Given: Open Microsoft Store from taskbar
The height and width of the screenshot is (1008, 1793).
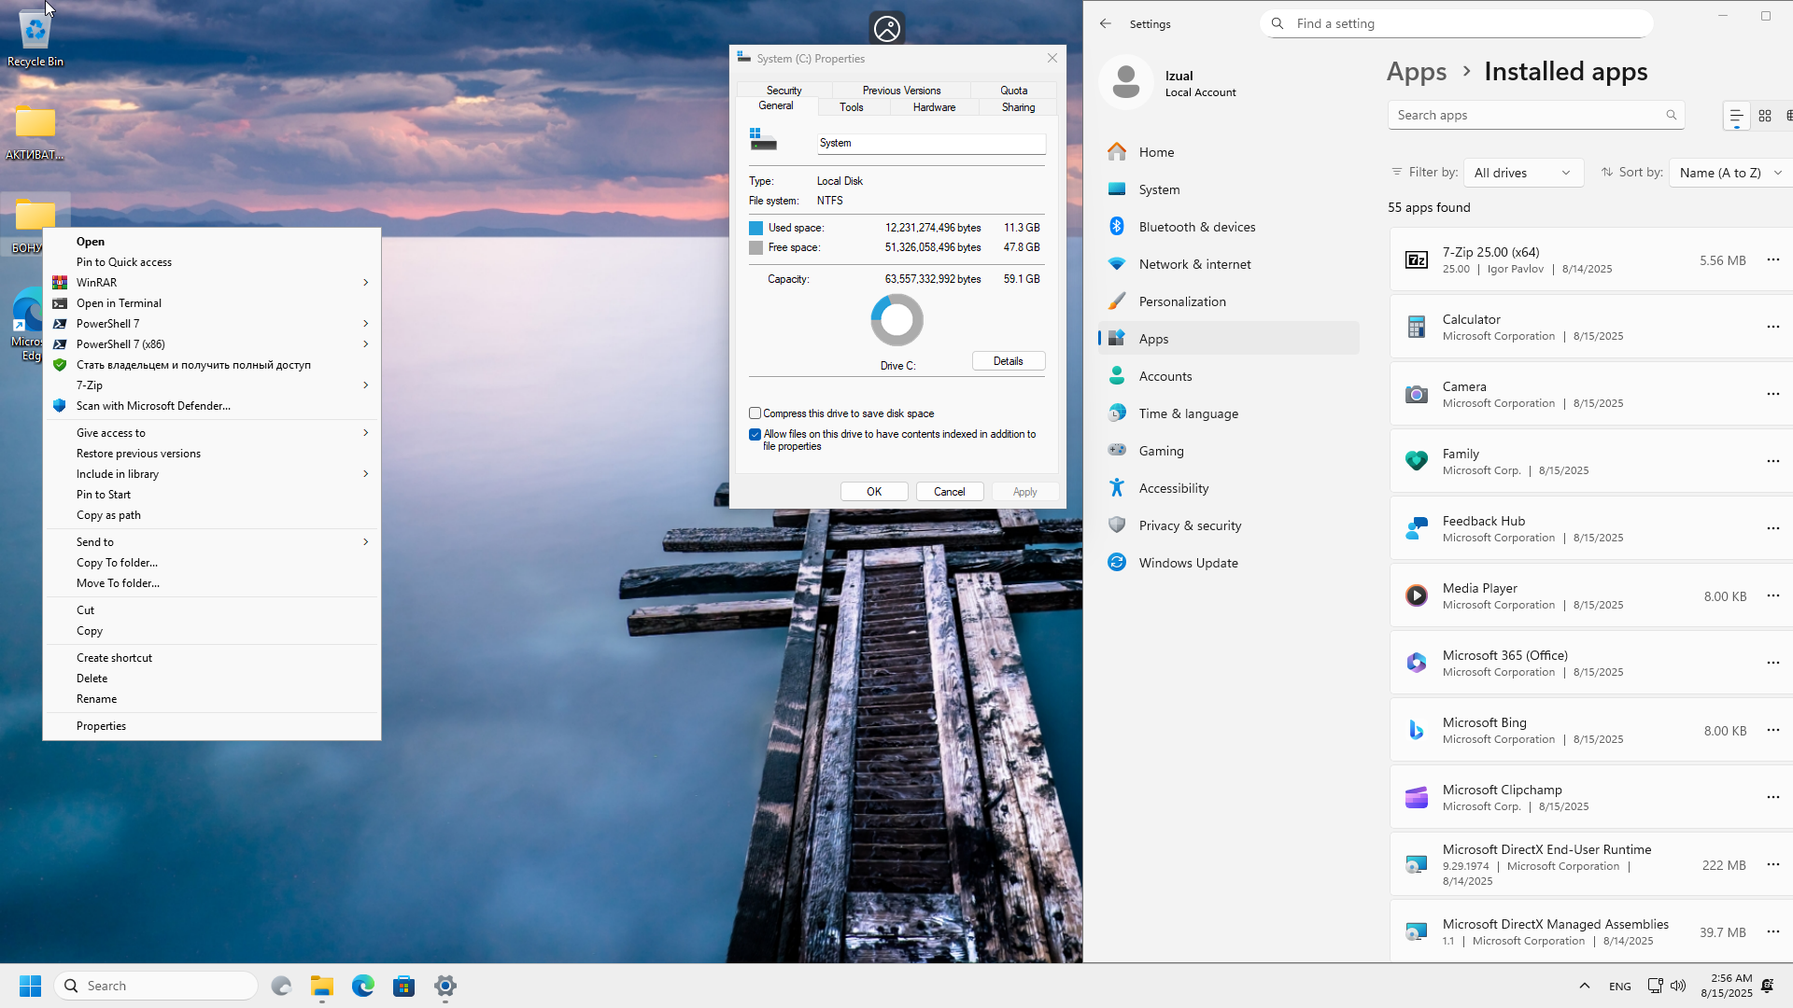Looking at the screenshot, I should (404, 986).
